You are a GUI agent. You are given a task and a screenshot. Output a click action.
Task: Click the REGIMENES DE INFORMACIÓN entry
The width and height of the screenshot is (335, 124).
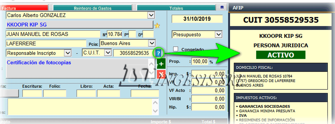coord(267,120)
